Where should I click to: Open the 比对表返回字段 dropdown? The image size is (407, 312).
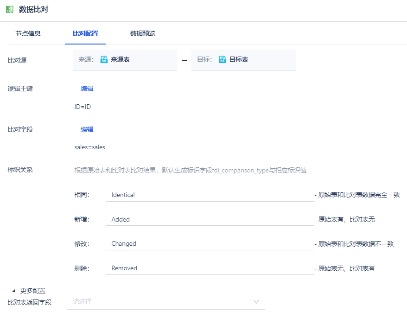(x=166, y=302)
